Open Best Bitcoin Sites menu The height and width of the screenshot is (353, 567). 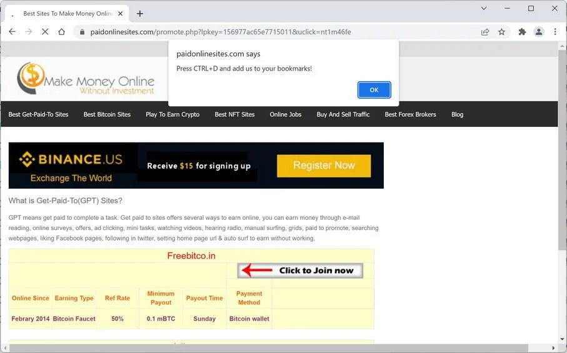click(x=107, y=114)
